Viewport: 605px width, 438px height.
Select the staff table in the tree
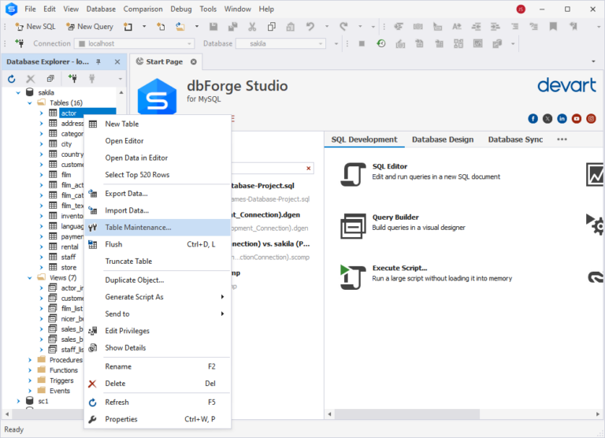click(x=69, y=257)
